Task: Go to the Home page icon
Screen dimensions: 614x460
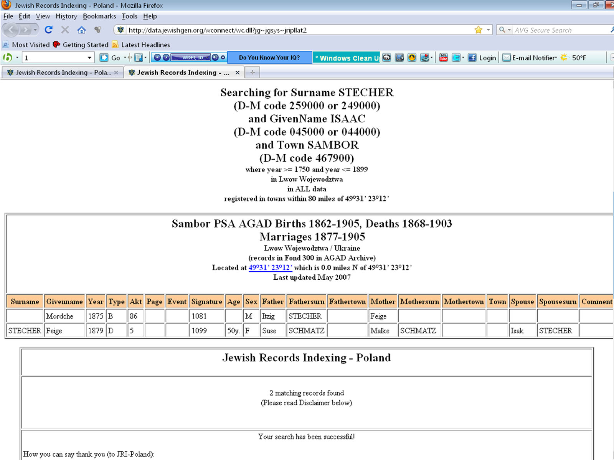Action: [x=81, y=30]
